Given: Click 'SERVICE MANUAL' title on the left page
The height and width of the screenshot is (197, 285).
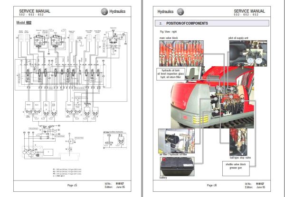Looking at the screenshot, I should tap(35, 11).
